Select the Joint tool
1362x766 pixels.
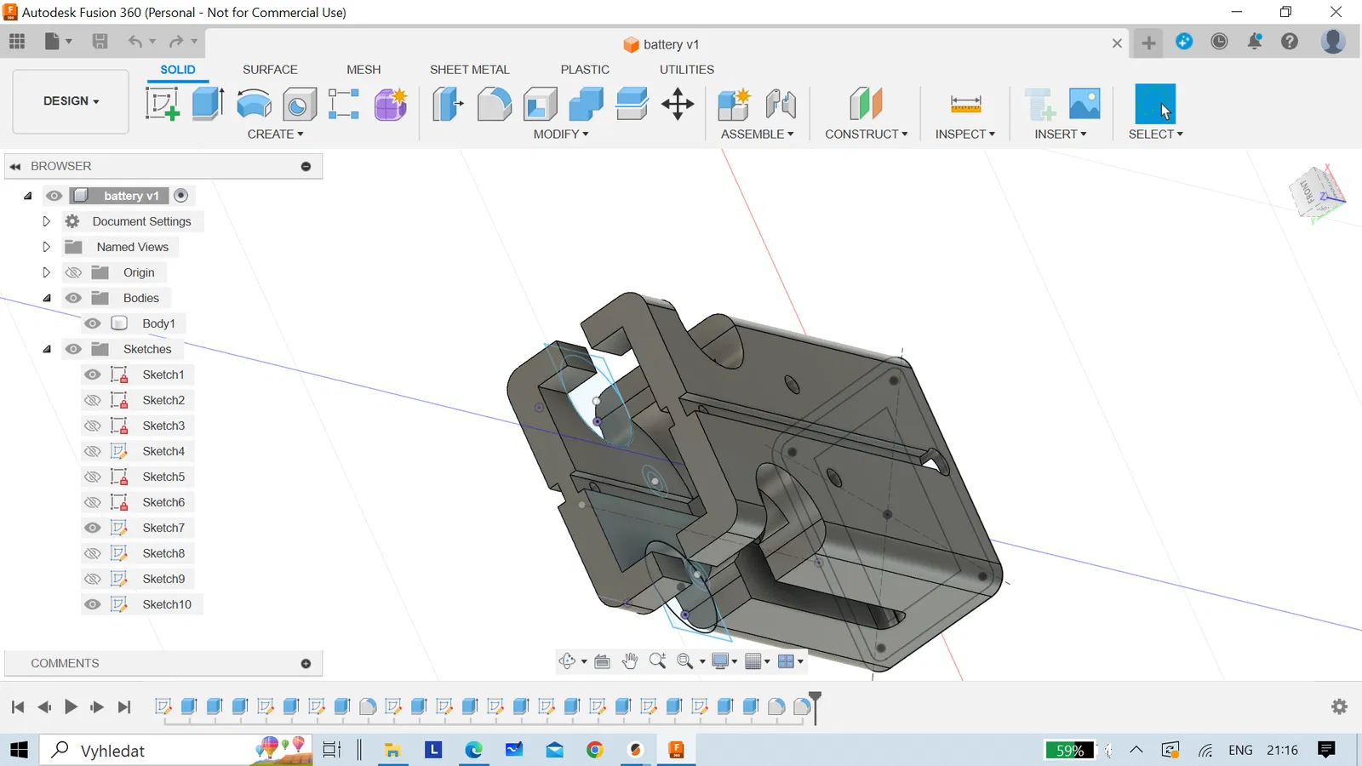[780, 104]
